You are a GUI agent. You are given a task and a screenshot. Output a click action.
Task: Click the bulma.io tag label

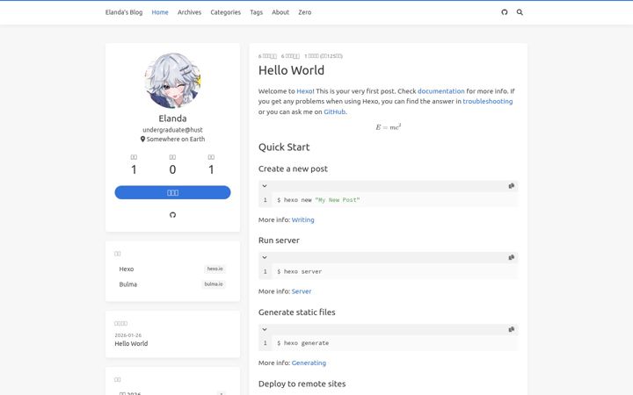[x=213, y=284]
